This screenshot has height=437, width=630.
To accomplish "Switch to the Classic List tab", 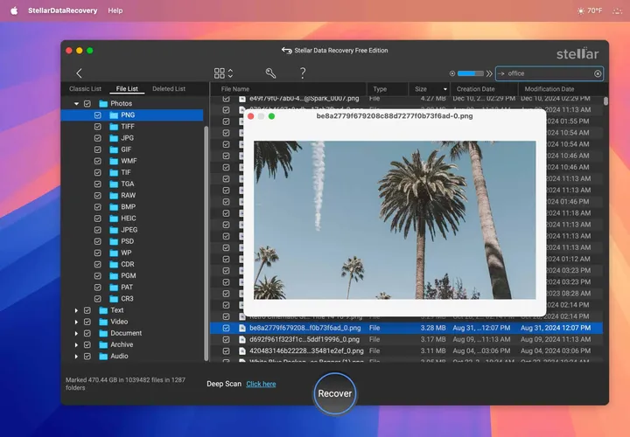I will pos(86,89).
